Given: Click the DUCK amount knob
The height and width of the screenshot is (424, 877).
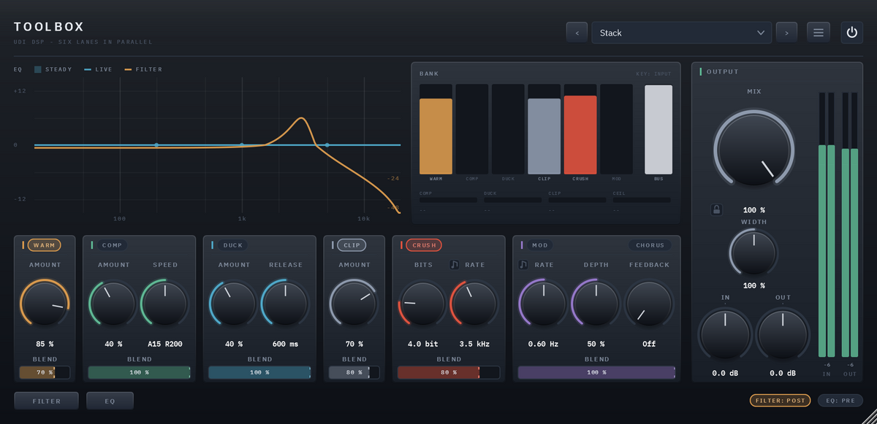Looking at the screenshot, I should (x=234, y=303).
